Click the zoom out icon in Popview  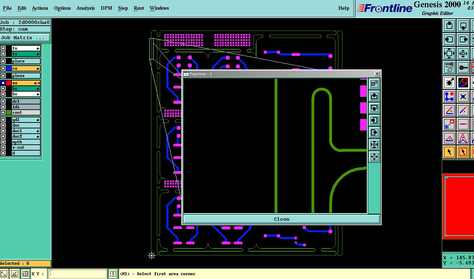(374, 157)
